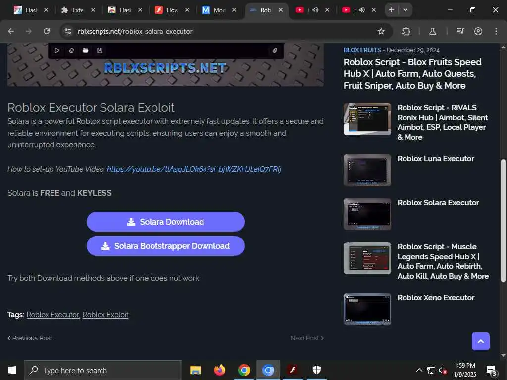This screenshot has height=380, width=507.
Task: Open a new tab with plus button
Action: click(x=392, y=10)
